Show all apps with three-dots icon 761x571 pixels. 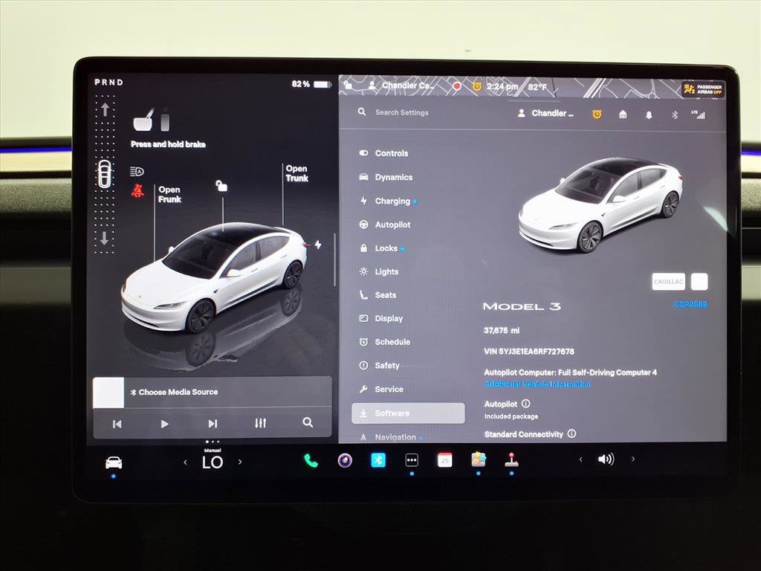(x=412, y=460)
